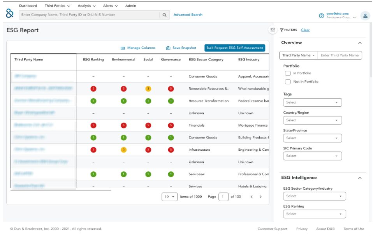373x236 pixels.
Task: Click the Environmental column header
Action: (x=123, y=60)
